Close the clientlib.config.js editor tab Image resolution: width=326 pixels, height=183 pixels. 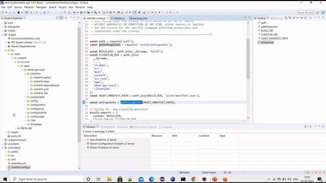pos(107,18)
